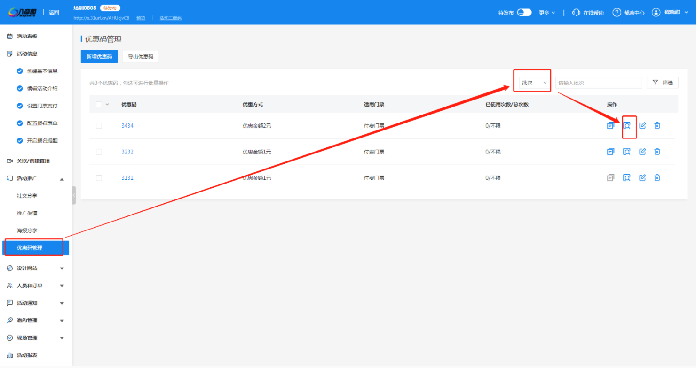Click the 在线帮助 headset icon
The height and width of the screenshot is (368, 696).
click(576, 13)
